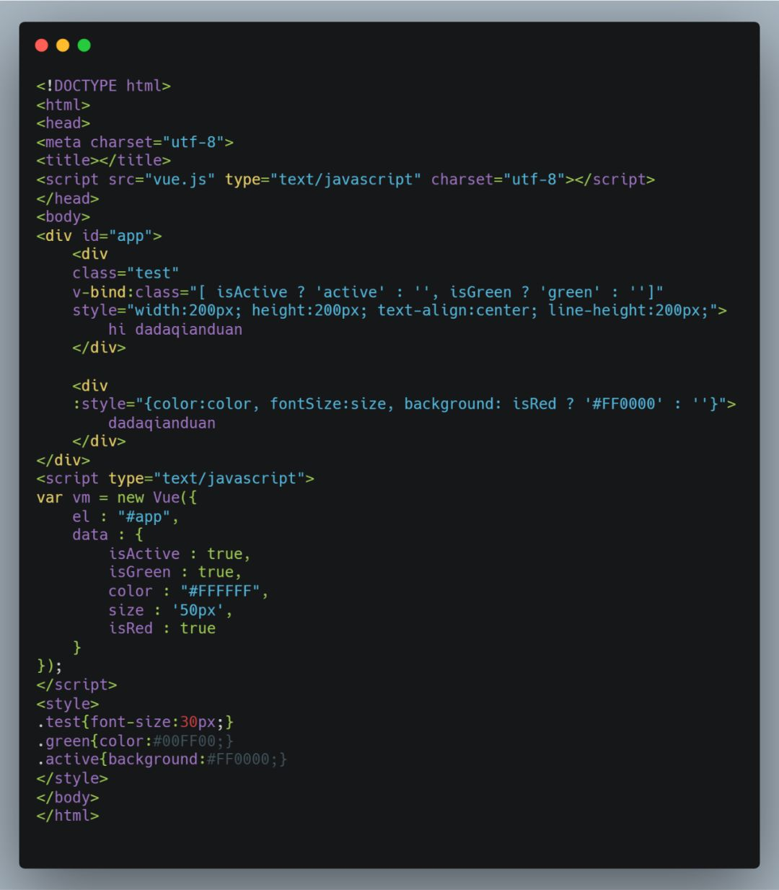Click the green maximize dot
This screenshot has height=890, width=779.
point(84,45)
